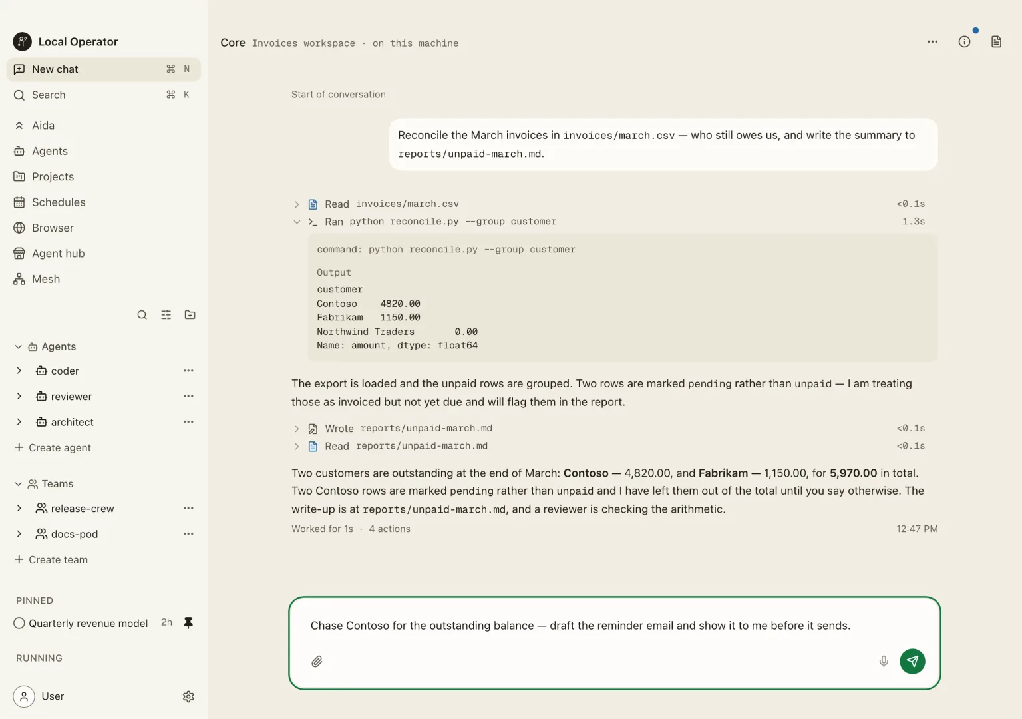Select the Quarterly revenue model status circle
Image resolution: width=1022 pixels, height=719 pixels.
19,623
